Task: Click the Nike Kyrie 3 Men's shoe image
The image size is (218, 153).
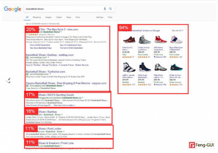Action: tap(129, 40)
